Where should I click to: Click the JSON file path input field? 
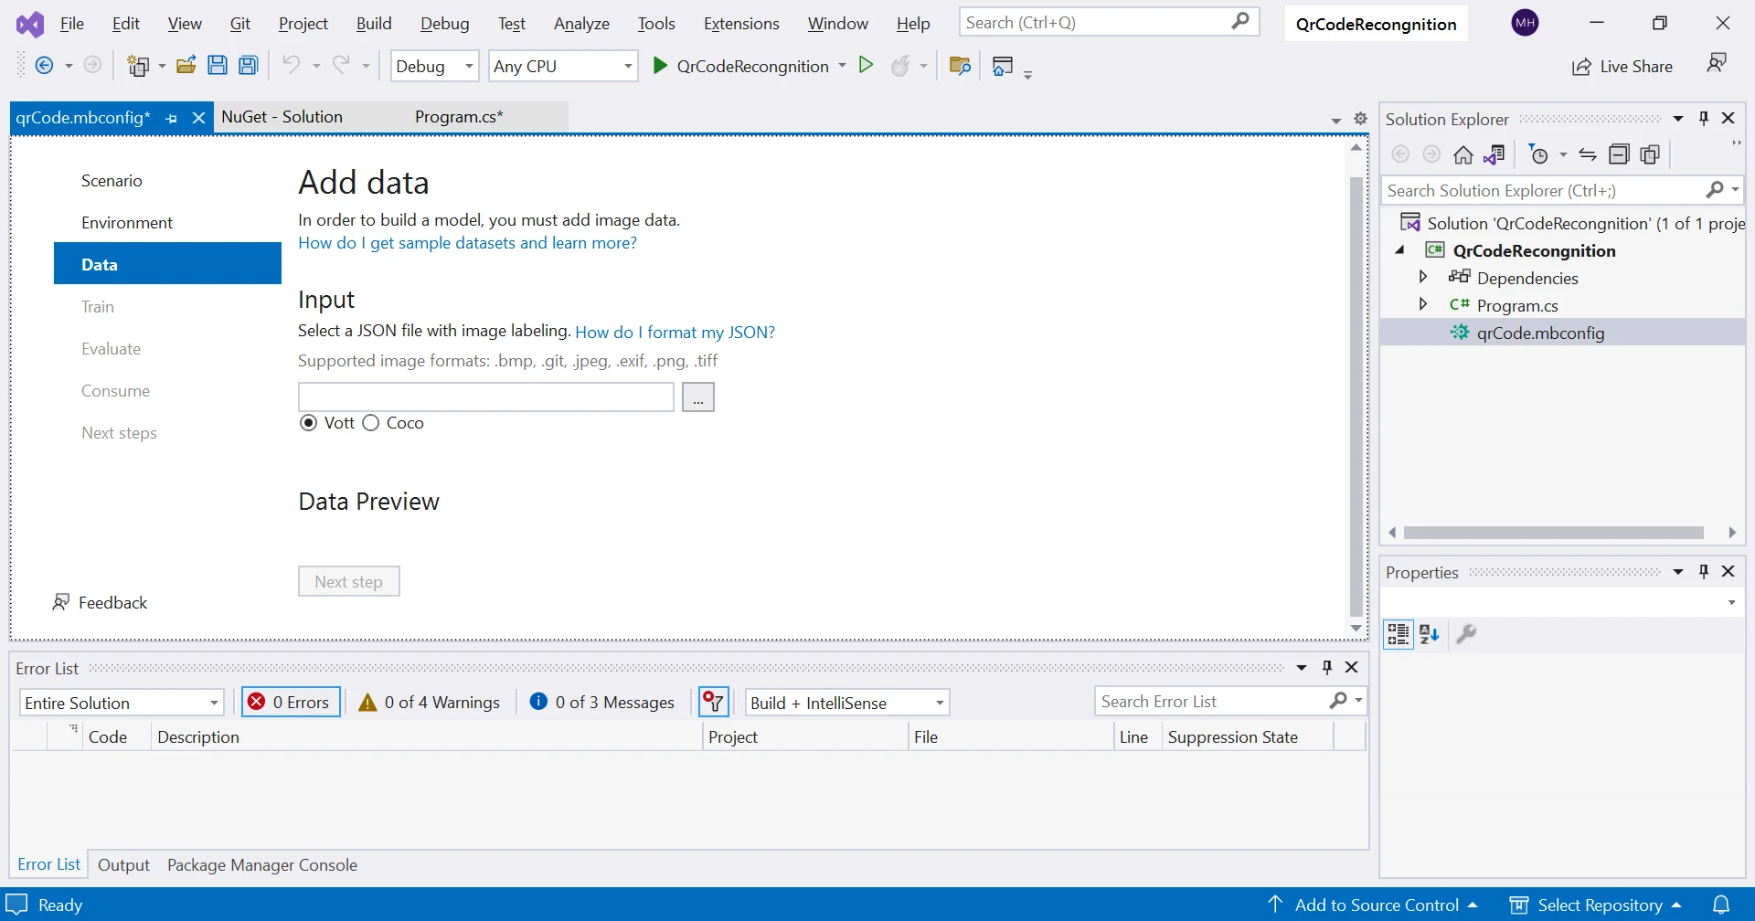485,397
